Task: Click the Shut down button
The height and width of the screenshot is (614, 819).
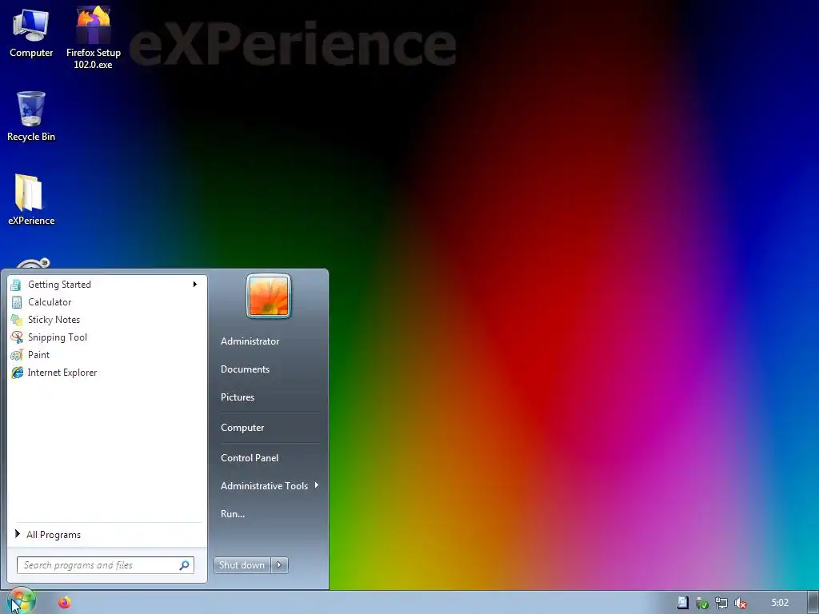Action: [x=242, y=565]
